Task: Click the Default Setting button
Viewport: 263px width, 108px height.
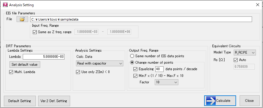Action: 20,101
